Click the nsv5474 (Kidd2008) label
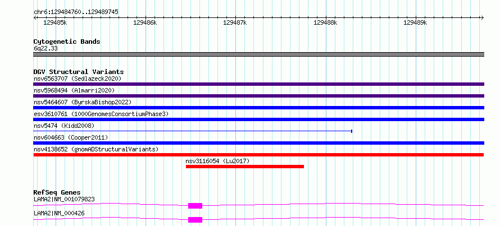Viewport: 500px width, 226px height. click(x=64, y=126)
